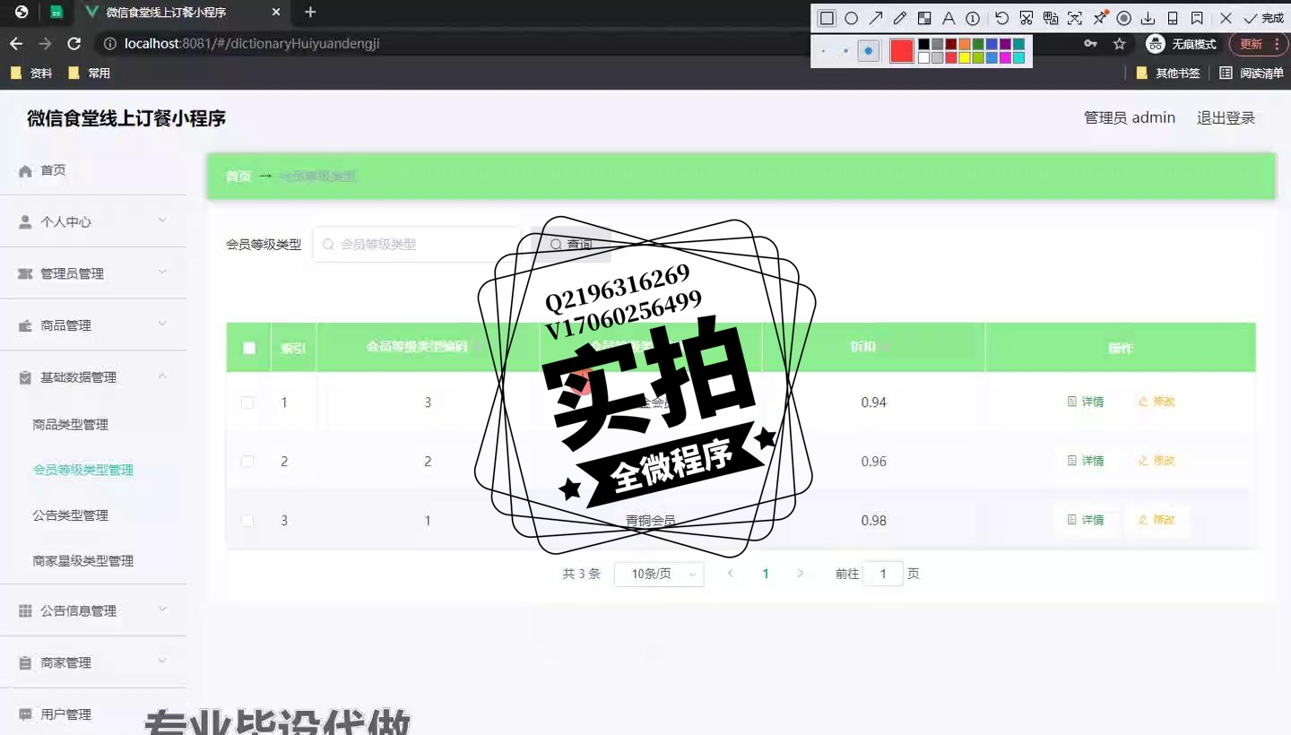Open the browser three-dot menu
This screenshot has height=735, width=1291.
(1277, 44)
